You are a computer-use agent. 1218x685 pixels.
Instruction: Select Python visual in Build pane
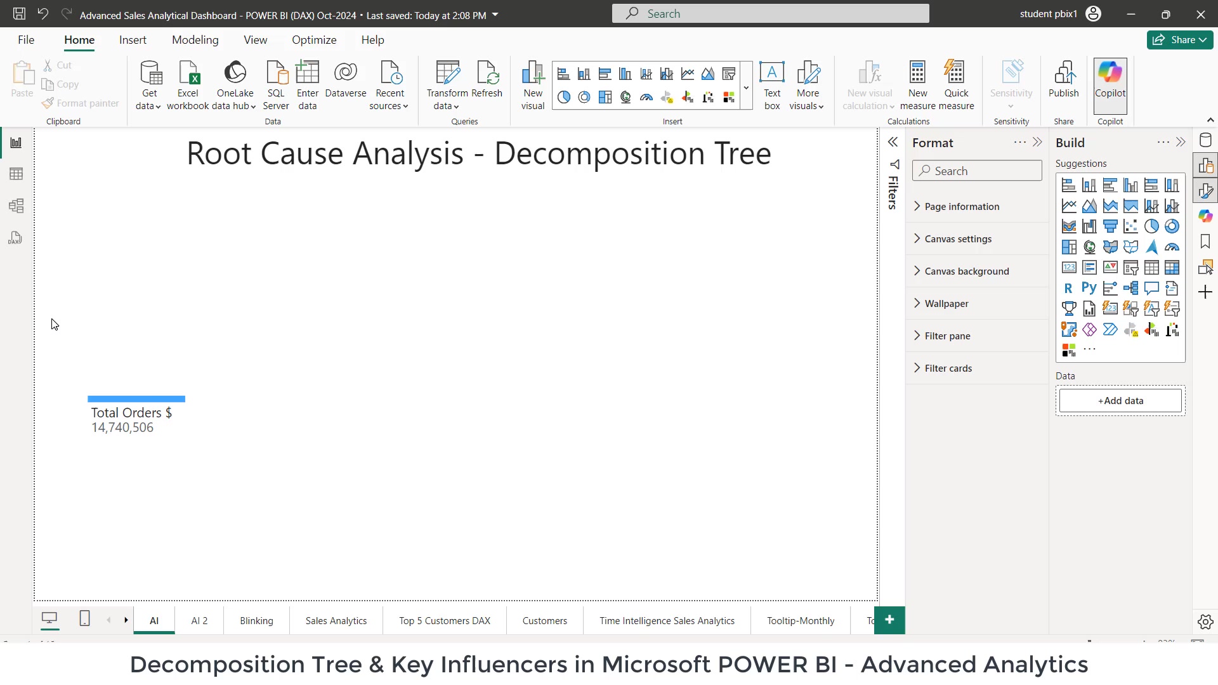1089,288
